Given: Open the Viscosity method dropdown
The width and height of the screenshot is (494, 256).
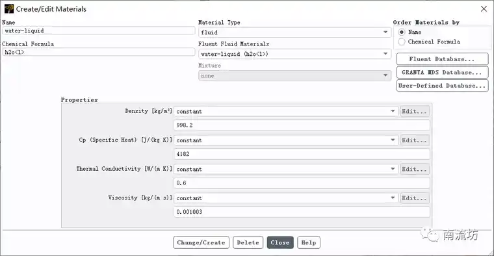Looking at the screenshot, I should [286, 198].
